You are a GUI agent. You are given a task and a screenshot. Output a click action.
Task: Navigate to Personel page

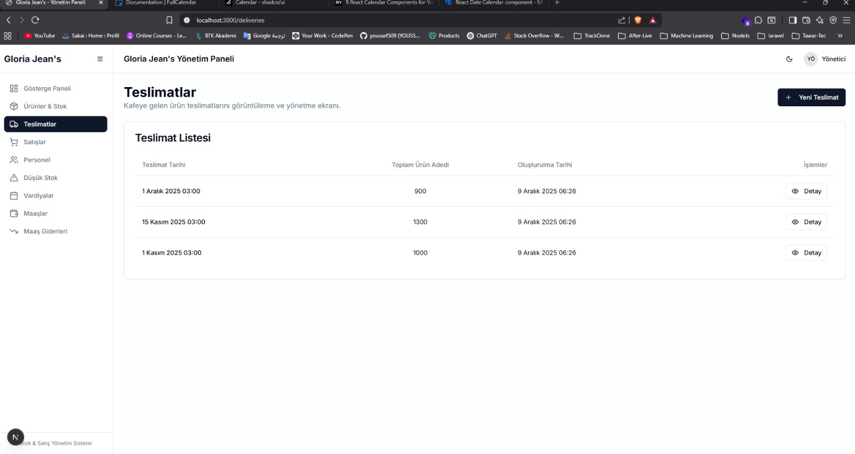[56, 160]
